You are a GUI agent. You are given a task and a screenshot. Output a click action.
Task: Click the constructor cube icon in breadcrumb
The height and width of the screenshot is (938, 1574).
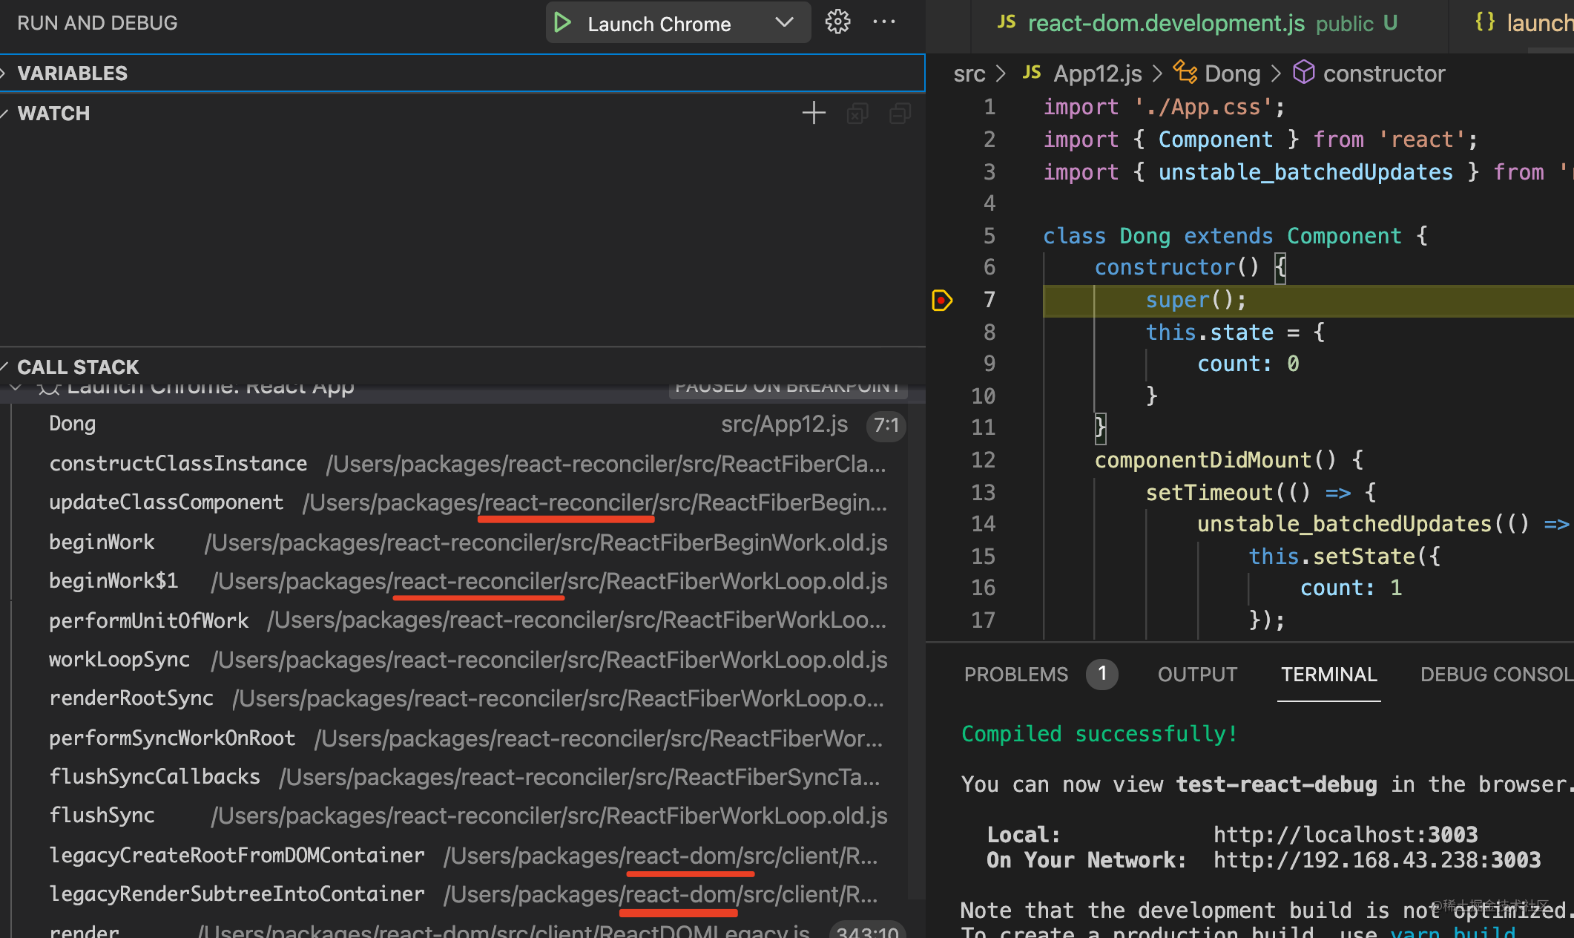coord(1303,73)
